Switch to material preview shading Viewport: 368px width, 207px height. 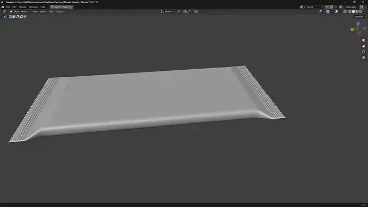[357, 11]
